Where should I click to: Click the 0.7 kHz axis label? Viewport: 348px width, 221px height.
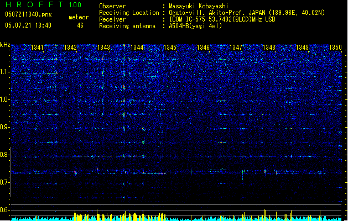(x=5, y=183)
